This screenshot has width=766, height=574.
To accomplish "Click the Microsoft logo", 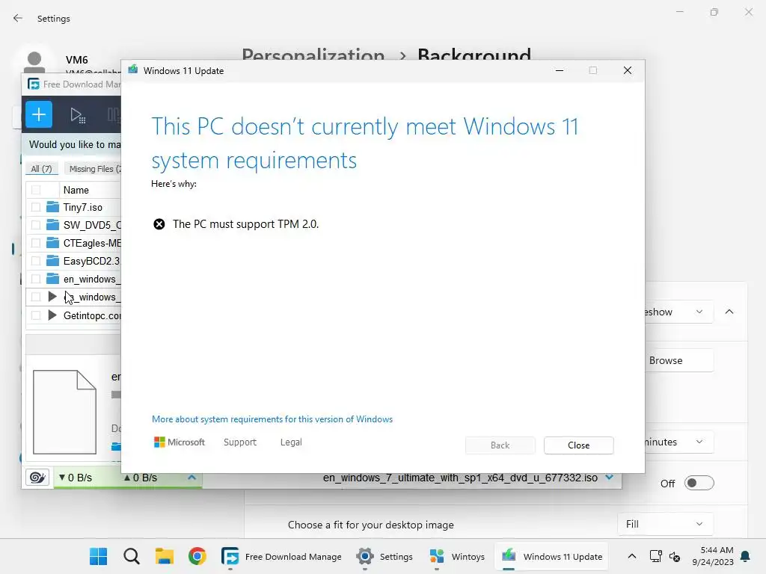I will (x=180, y=442).
